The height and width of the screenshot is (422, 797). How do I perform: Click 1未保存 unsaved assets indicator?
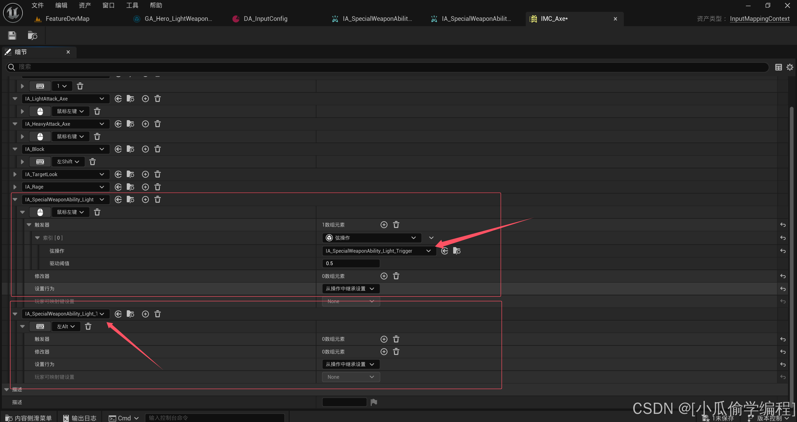pos(718,418)
